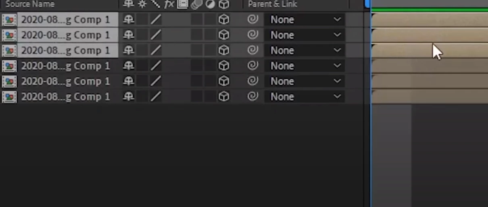Select the second layer name in list

click(65, 35)
